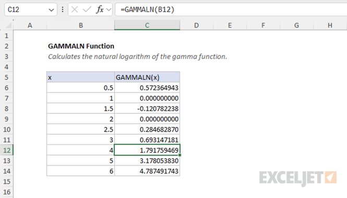Click the fill handle of cell C12
The height and width of the screenshot is (198, 347).
point(180,155)
